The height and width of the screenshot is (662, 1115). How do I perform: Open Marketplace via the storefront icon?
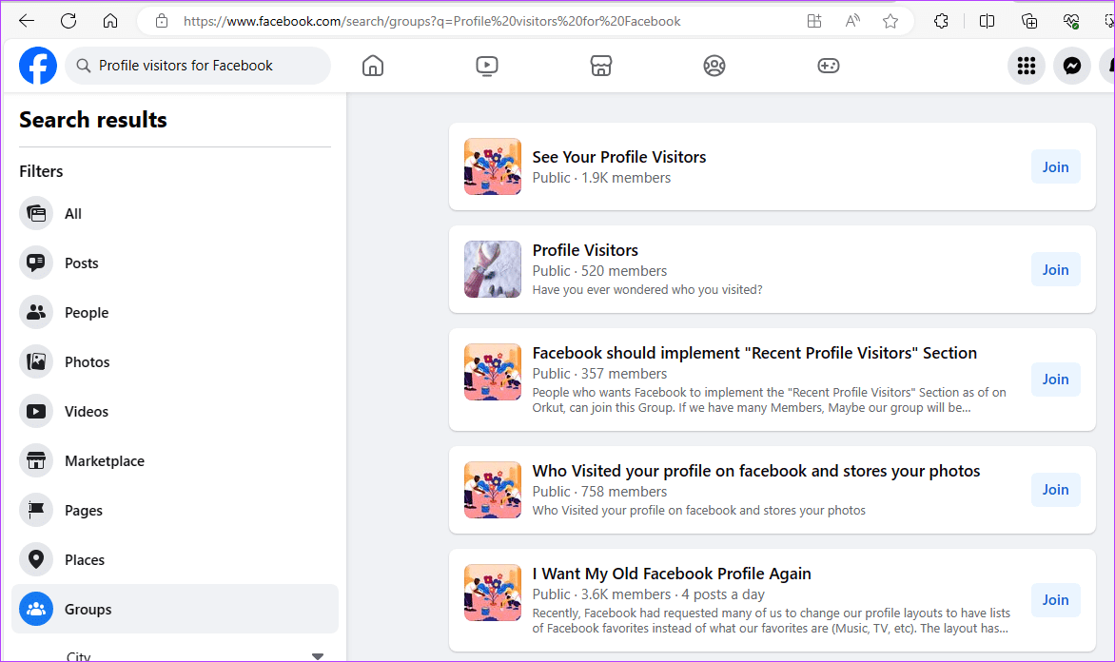(600, 66)
